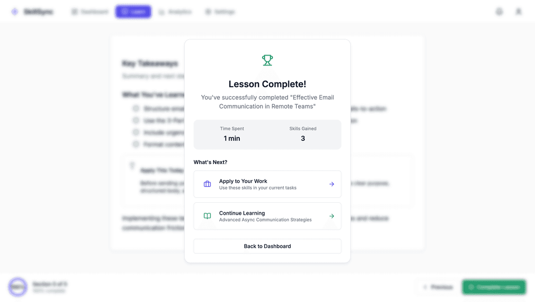This screenshot has width=535, height=302.
Task: Click the trophy icon in the dialog
Action: tap(267, 60)
